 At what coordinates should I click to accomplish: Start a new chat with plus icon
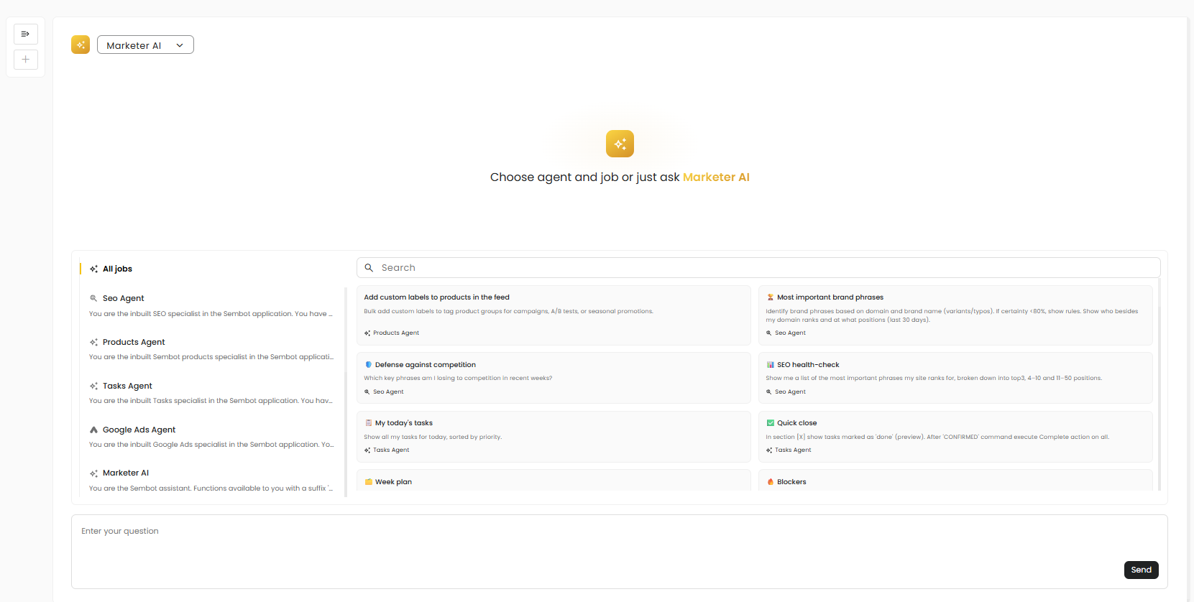[x=25, y=59]
